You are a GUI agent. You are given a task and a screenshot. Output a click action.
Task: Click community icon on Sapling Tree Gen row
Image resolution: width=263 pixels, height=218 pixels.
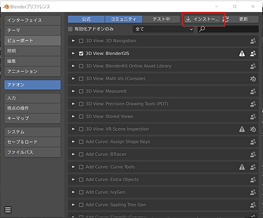(x=253, y=205)
